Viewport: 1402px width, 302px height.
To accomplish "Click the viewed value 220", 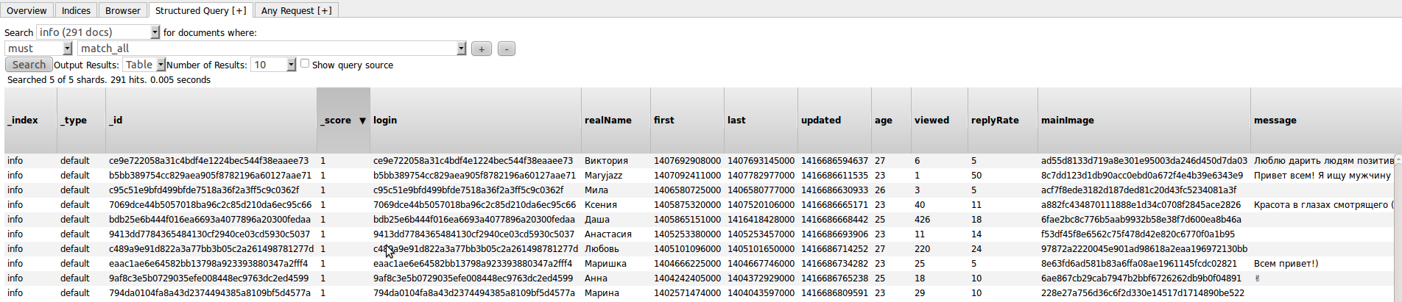I will coord(922,249).
